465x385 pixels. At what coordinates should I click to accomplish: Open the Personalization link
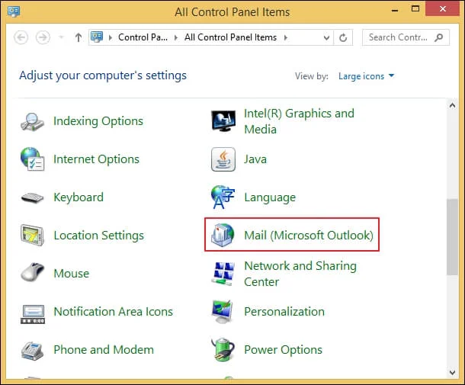(284, 312)
